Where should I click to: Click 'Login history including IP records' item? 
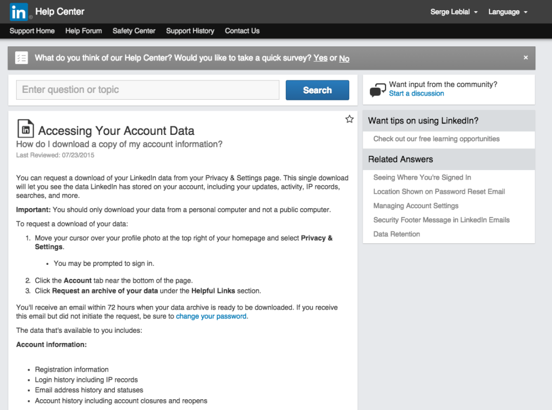(x=86, y=380)
